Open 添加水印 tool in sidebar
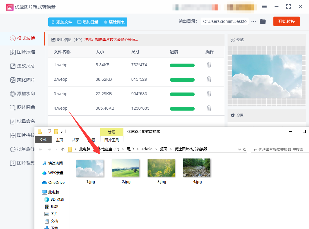The height and width of the screenshot is (229, 309). pyautogui.click(x=22, y=94)
